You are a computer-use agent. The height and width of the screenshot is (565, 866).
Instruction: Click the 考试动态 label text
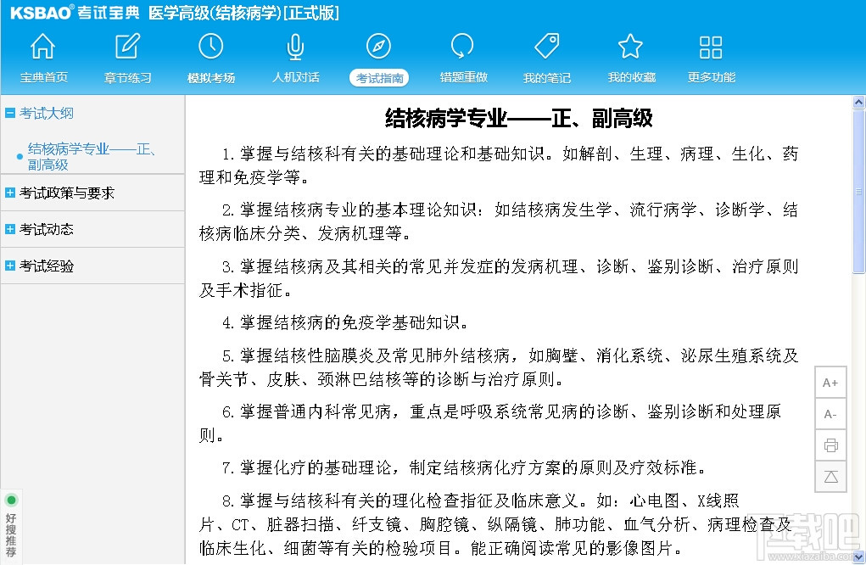tap(47, 229)
